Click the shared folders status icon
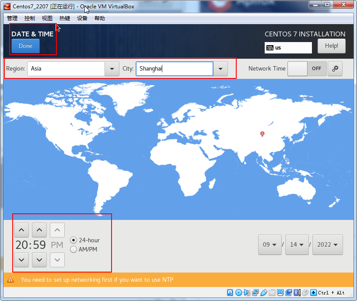This screenshot has height=301, width=357. pos(272,293)
